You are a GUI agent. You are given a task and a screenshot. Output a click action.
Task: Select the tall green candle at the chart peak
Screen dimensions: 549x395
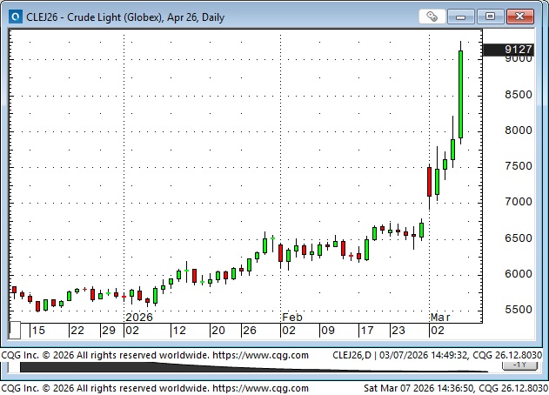(x=460, y=93)
